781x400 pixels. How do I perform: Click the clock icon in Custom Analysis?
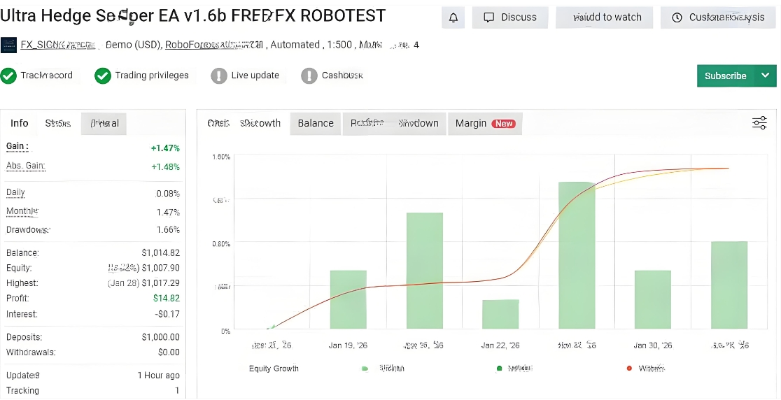(x=677, y=17)
